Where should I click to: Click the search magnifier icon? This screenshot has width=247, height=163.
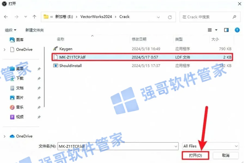(x=234, y=17)
